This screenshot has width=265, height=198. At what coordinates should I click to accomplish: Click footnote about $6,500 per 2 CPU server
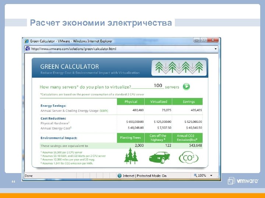coord(61,153)
